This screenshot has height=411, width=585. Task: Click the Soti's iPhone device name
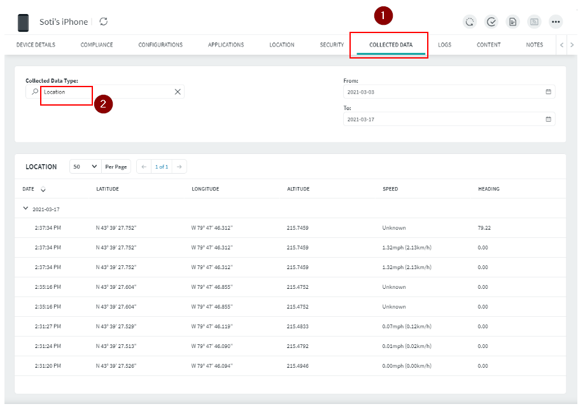(64, 22)
